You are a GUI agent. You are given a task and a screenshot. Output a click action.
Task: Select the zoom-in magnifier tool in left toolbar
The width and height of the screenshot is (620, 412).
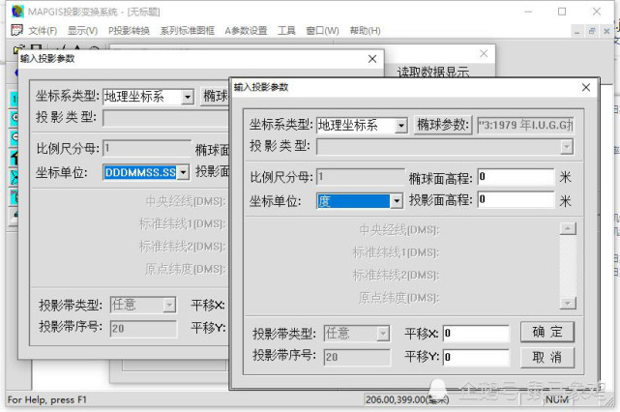(x=15, y=117)
